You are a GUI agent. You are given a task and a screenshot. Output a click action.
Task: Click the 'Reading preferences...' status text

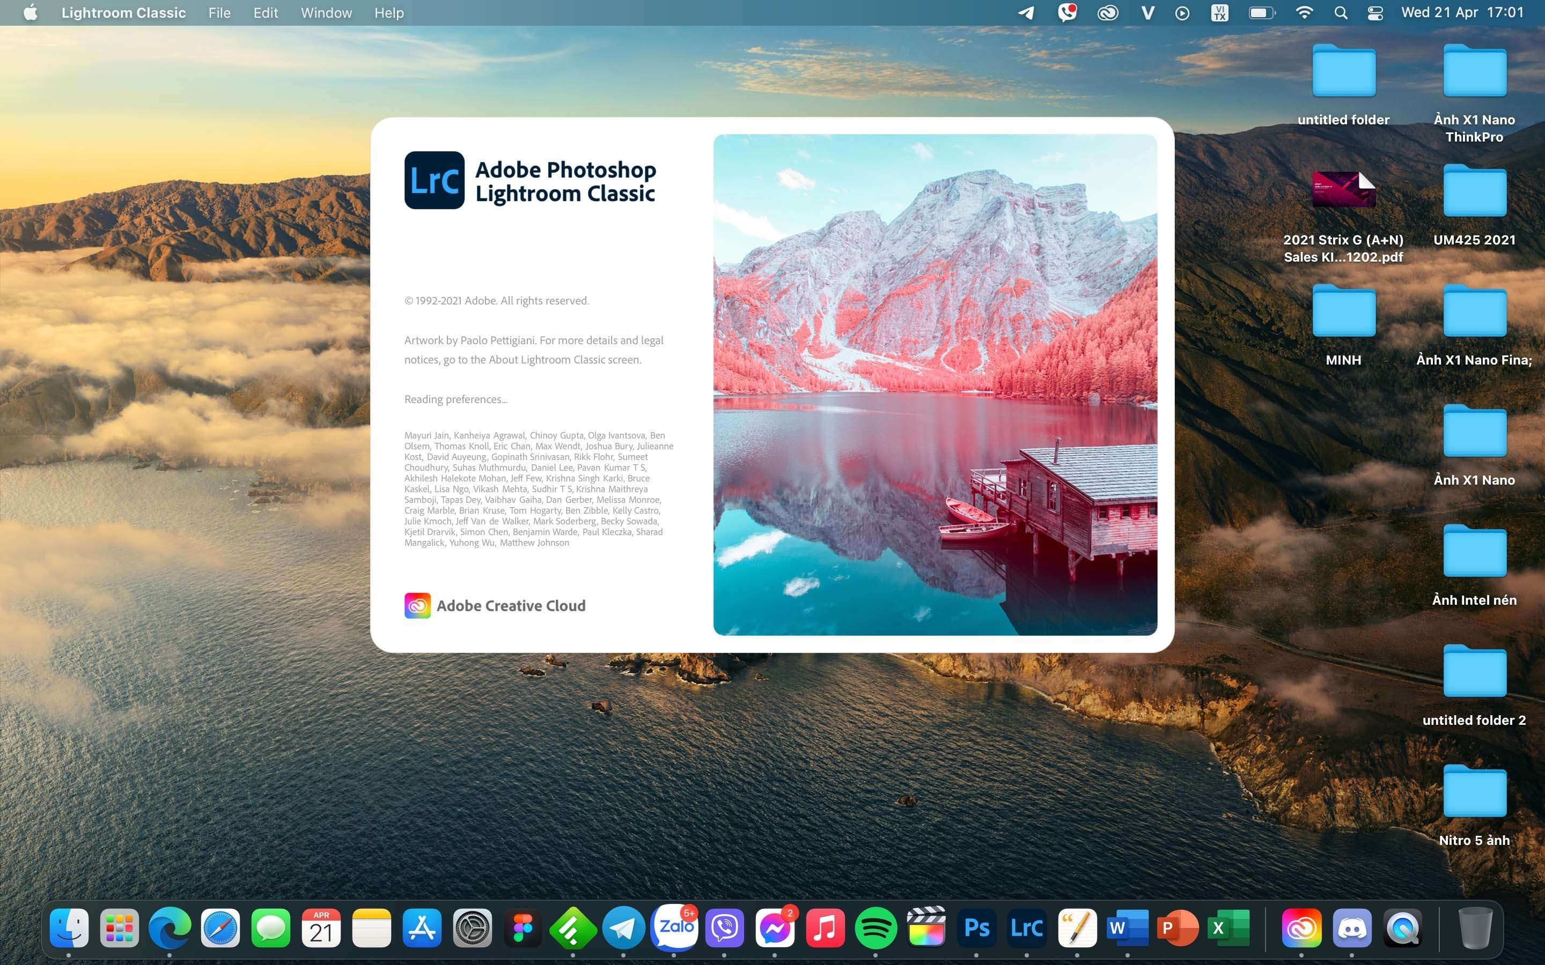point(456,399)
